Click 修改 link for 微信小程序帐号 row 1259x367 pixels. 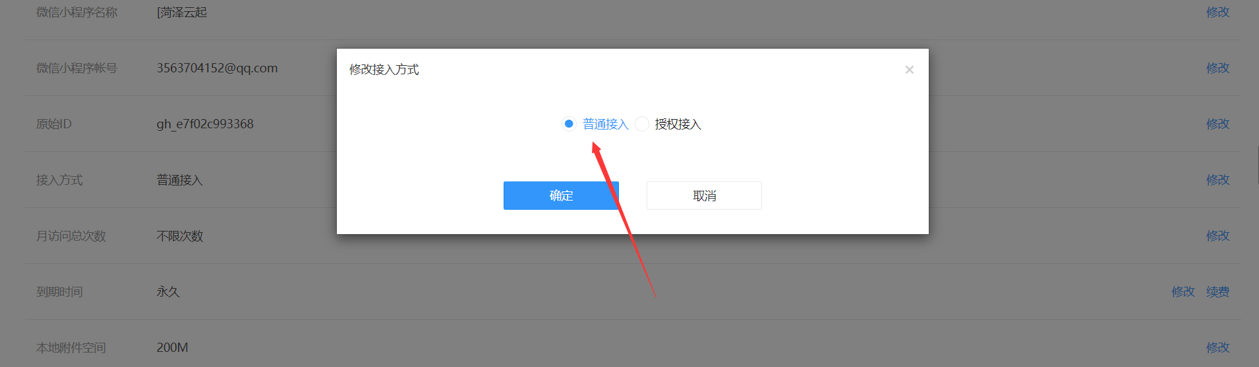(1217, 68)
